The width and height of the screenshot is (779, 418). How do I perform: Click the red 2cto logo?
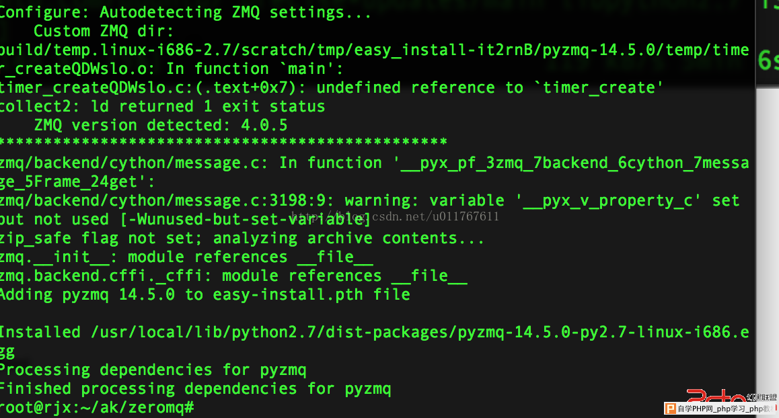click(x=715, y=396)
